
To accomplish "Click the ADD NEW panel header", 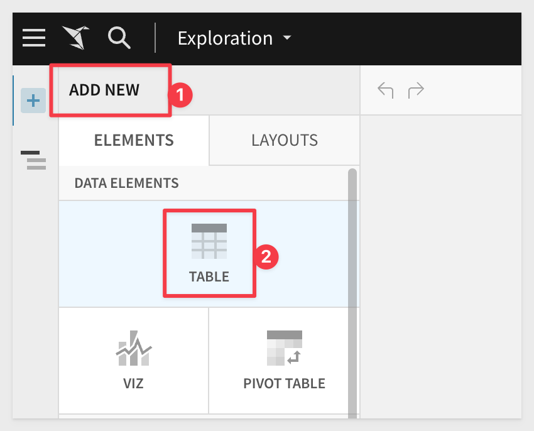I will pos(104,90).
